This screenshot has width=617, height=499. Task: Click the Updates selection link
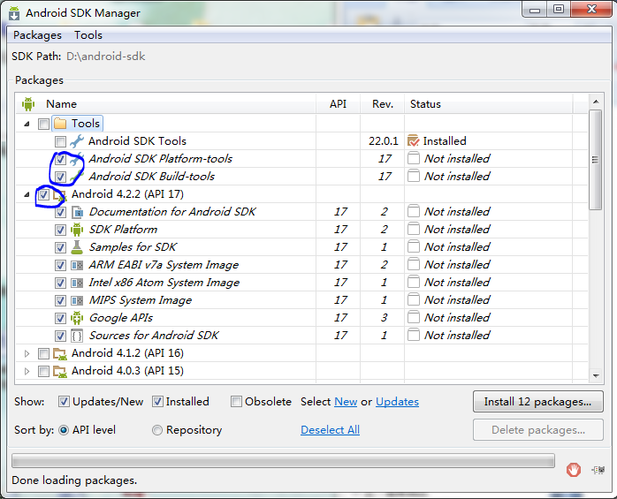click(397, 402)
